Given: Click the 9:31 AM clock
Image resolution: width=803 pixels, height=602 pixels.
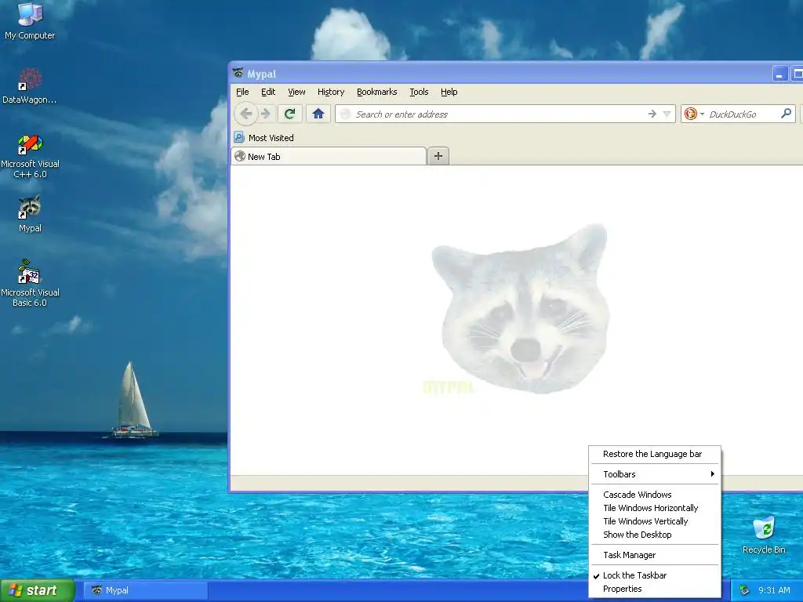Looking at the screenshot, I should point(774,590).
